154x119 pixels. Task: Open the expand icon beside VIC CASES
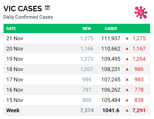click(x=47, y=8)
